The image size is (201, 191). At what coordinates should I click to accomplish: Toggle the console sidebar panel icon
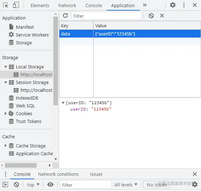5,185
